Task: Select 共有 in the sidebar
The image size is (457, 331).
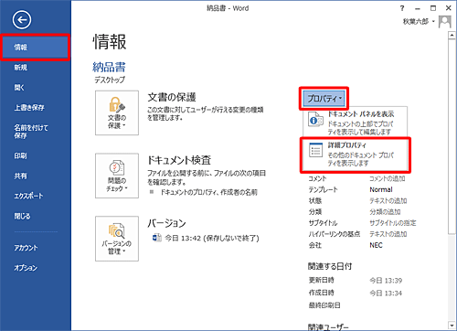Action: [x=20, y=176]
